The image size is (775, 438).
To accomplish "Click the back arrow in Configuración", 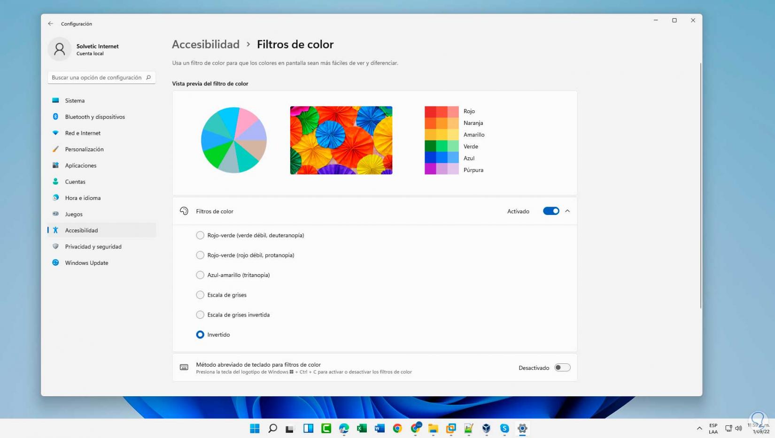I will click(x=50, y=23).
